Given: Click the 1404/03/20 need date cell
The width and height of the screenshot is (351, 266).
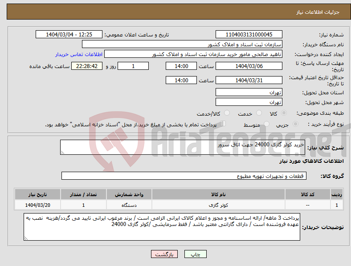Looking at the screenshot, I should pos(37,205).
